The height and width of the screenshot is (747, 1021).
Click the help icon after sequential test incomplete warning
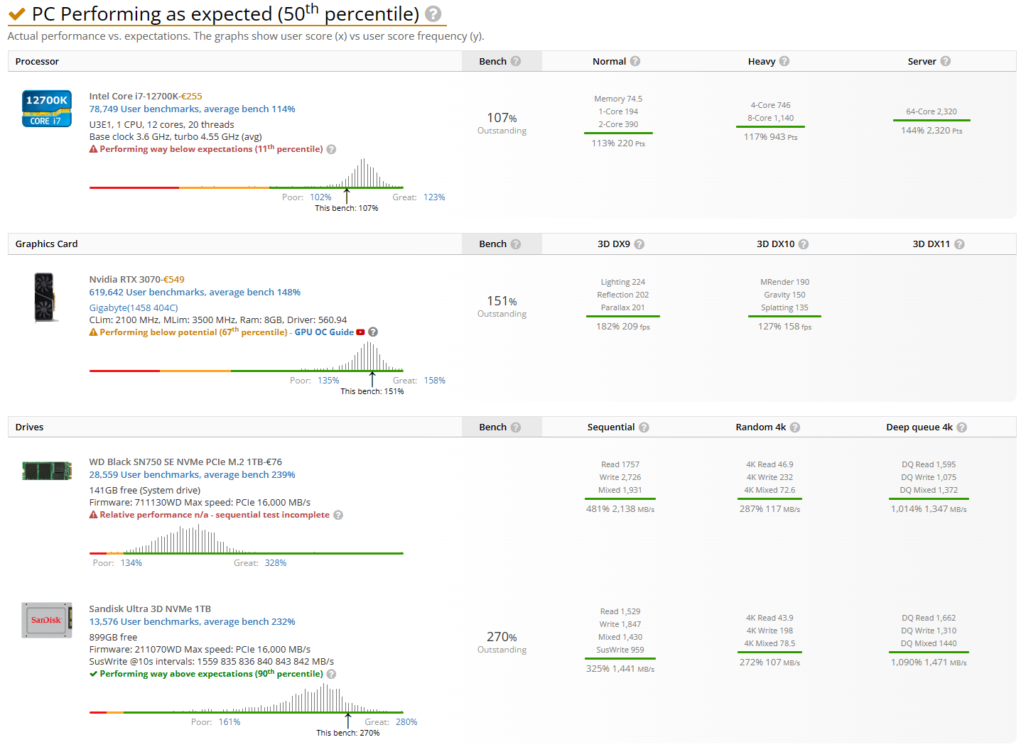(338, 515)
